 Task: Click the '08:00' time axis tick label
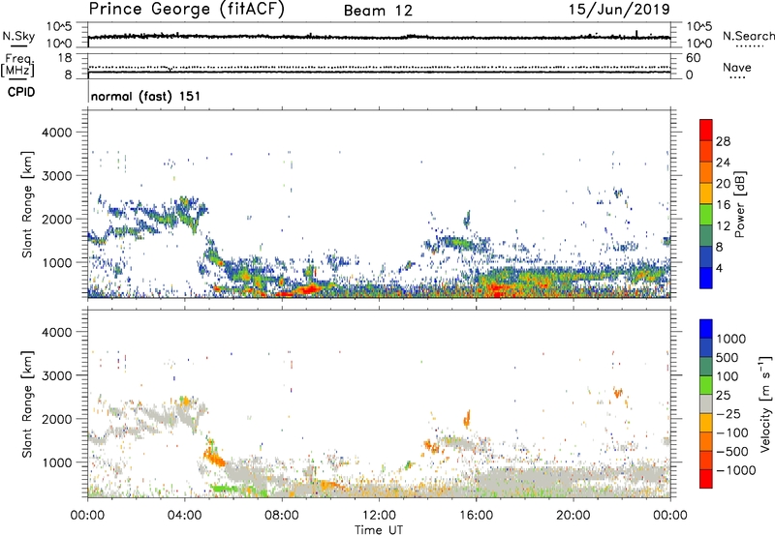[x=281, y=516]
